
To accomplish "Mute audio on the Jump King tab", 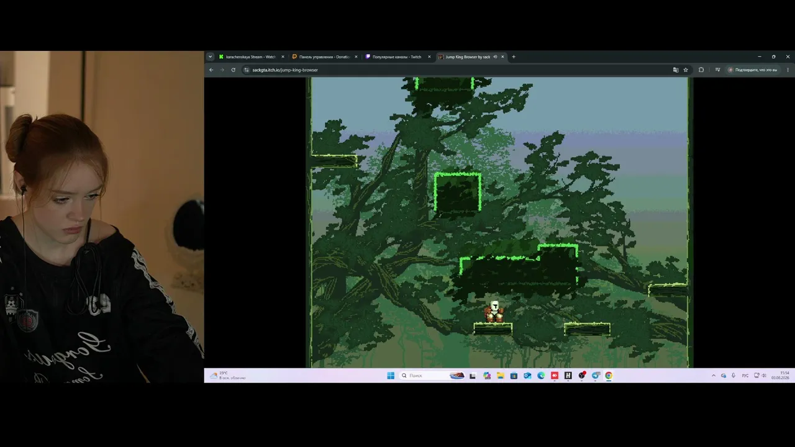I will 495,56.
